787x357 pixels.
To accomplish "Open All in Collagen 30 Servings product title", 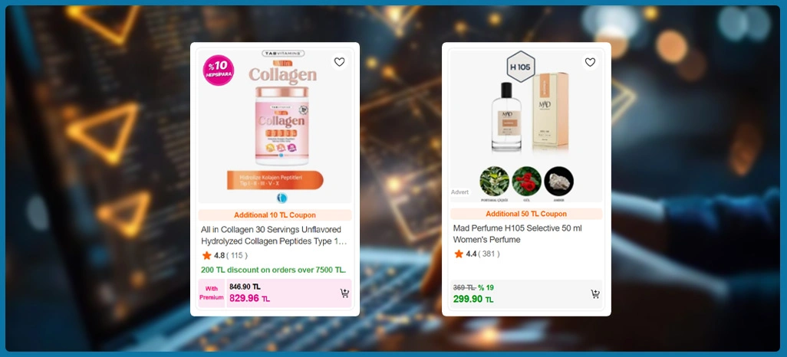I will pos(274,235).
